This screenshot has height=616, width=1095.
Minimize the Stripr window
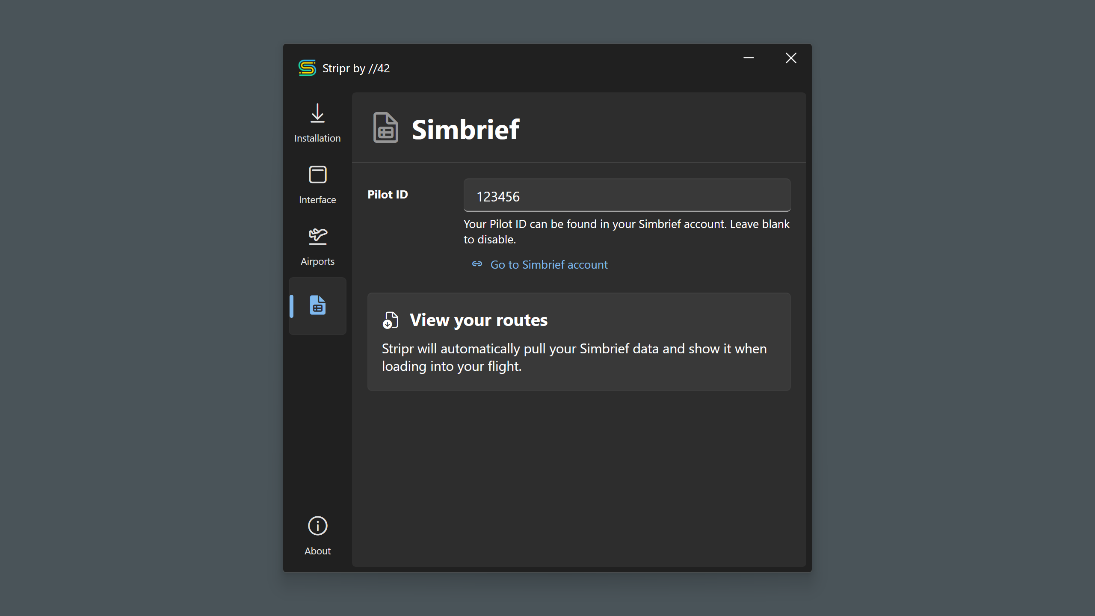(x=749, y=58)
